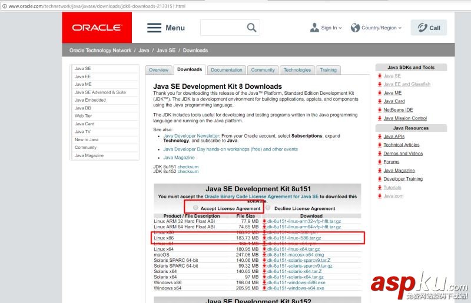
Task: Click download icon for windows-x64.exe
Action: coord(264,288)
